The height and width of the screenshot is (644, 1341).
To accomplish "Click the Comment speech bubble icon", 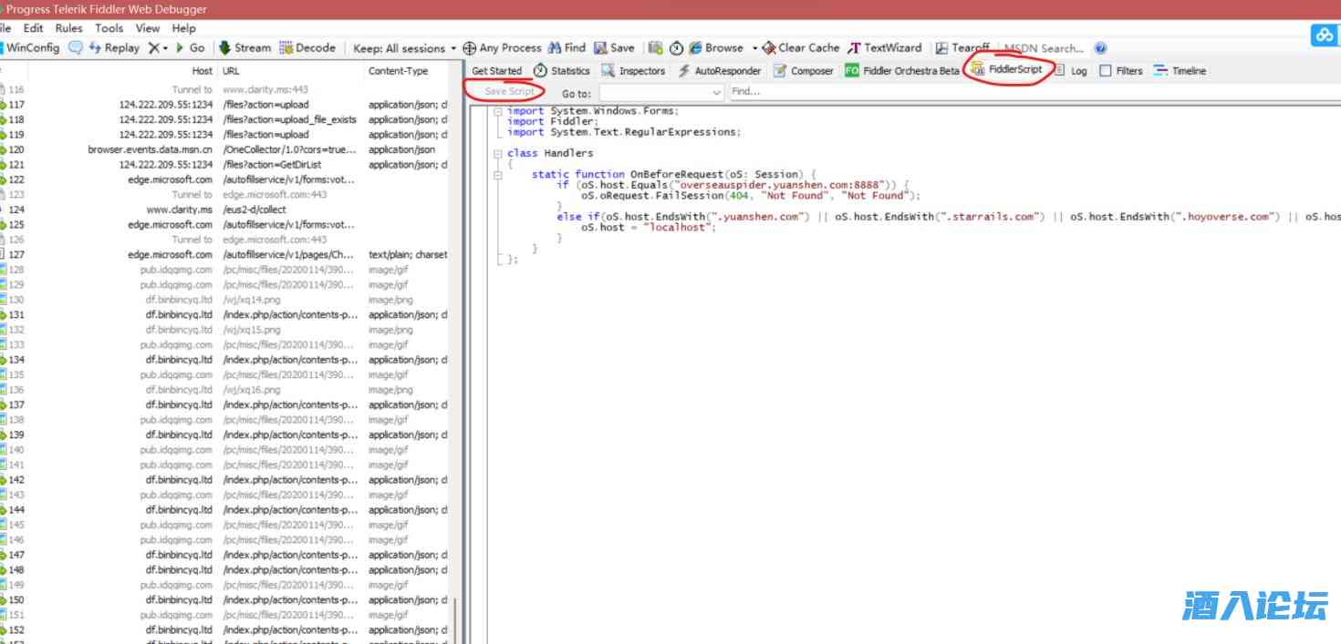I will [x=76, y=48].
